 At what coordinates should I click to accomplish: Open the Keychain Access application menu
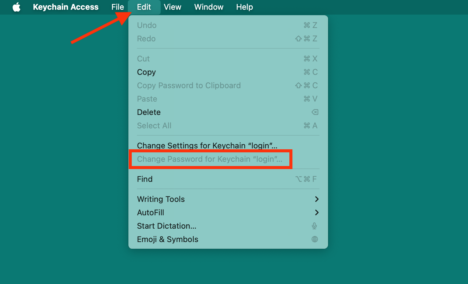pos(66,7)
